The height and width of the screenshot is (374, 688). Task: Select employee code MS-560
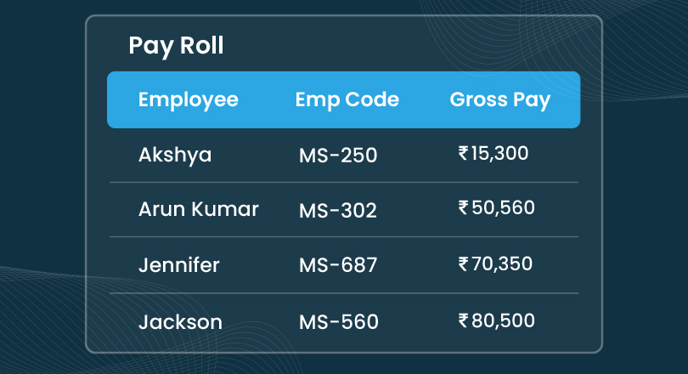(x=338, y=322)
